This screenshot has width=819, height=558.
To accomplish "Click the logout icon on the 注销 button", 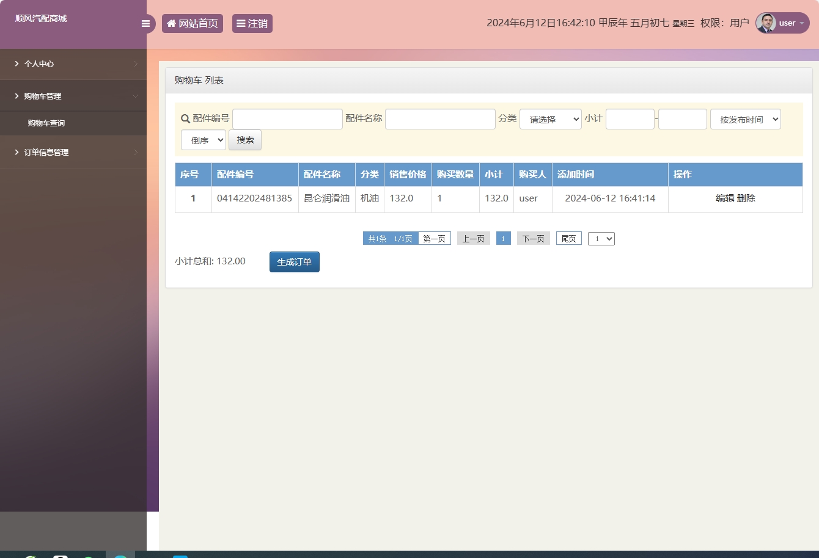I will pyautogui.click(x=241, y=23).
